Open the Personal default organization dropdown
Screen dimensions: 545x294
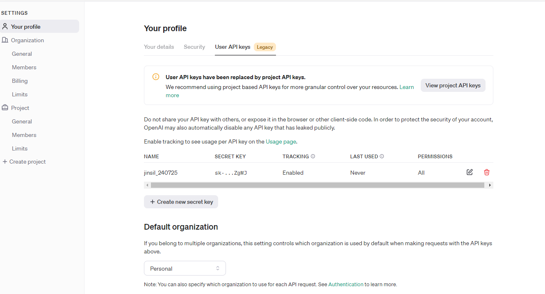coord(185,269)
